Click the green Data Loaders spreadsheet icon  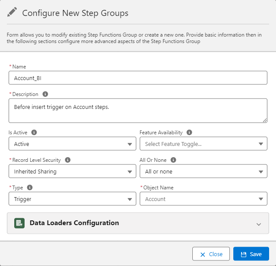click(x=19, y=223)
